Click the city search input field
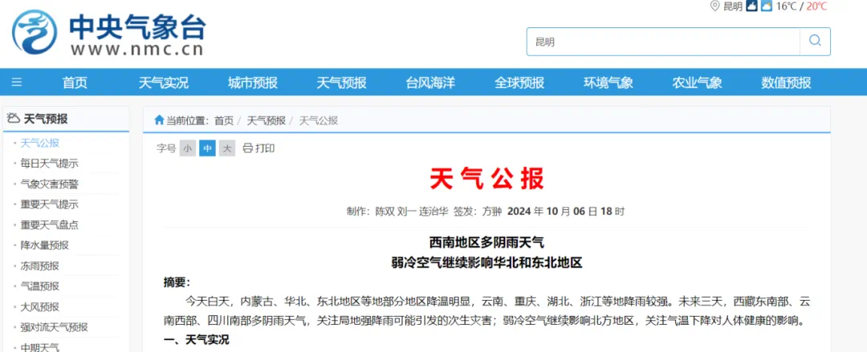Screen dimensions: 867x352 point(663,42)
